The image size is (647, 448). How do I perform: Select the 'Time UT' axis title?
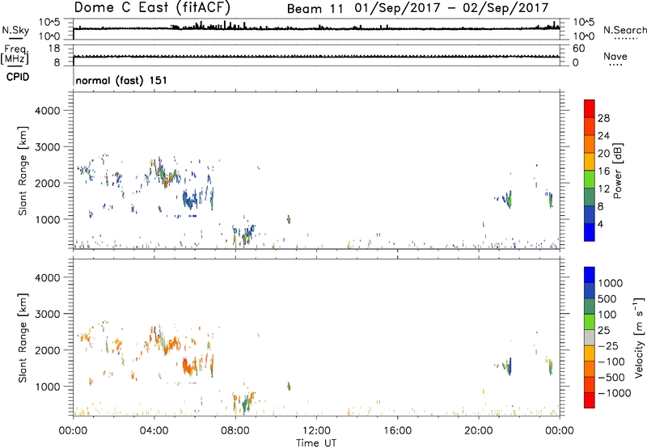[x=316, y=443]
